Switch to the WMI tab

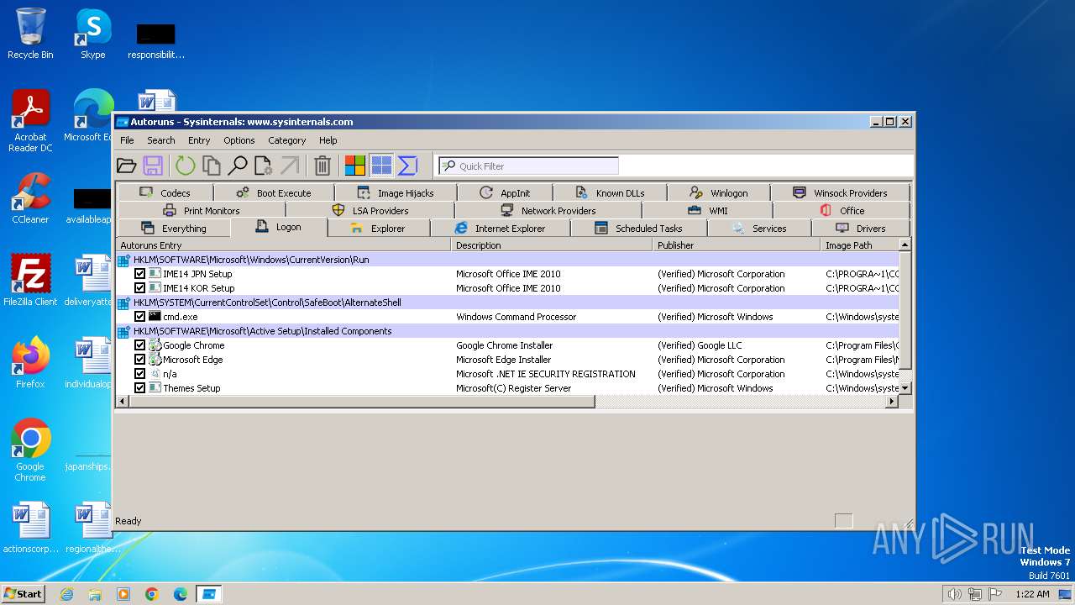708,210
